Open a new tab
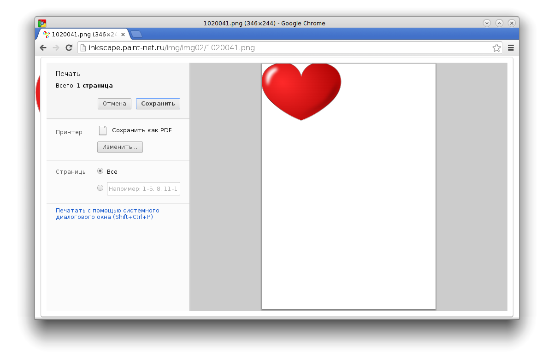The width and height of the screenshot is (554, 359). tap(136, 34)
